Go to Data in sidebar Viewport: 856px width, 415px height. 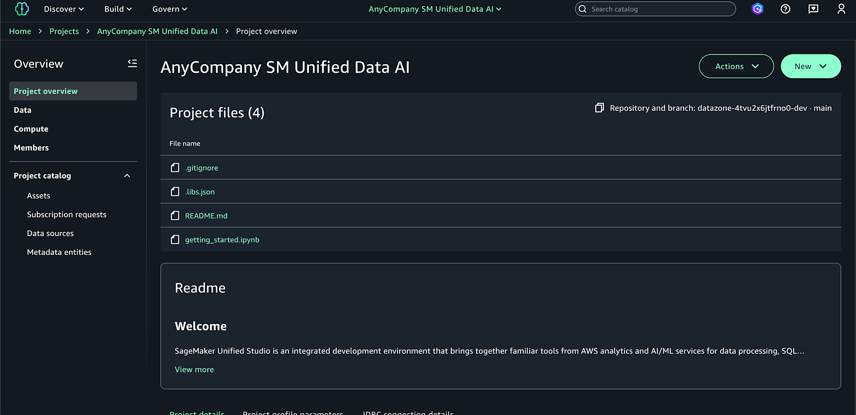pos(23,110)
